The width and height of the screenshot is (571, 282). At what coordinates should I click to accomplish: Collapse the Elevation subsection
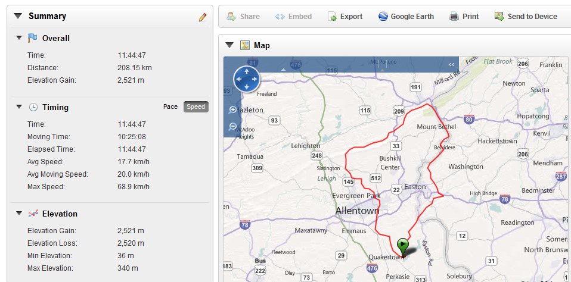19,214
